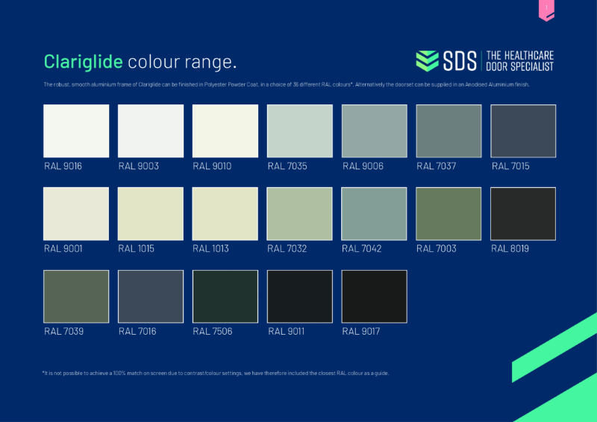Click the RAL 9017 label text
The width and height of the screenshot is (597, 422).
[x=361, y=331]
